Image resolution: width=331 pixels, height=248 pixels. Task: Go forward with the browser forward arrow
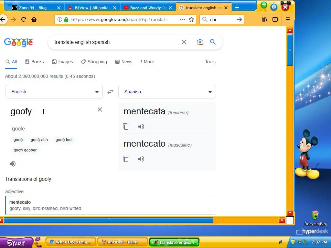click(x=13, y=20)
